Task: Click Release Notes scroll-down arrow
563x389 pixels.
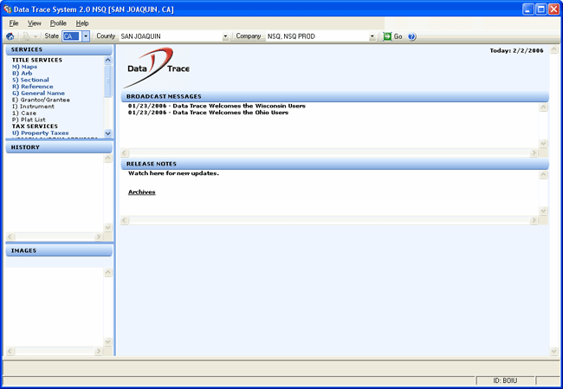Action: 544,211
